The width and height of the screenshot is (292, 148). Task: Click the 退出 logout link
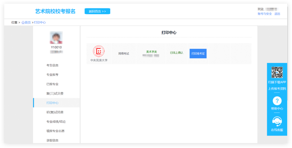[x=277, y=14]
